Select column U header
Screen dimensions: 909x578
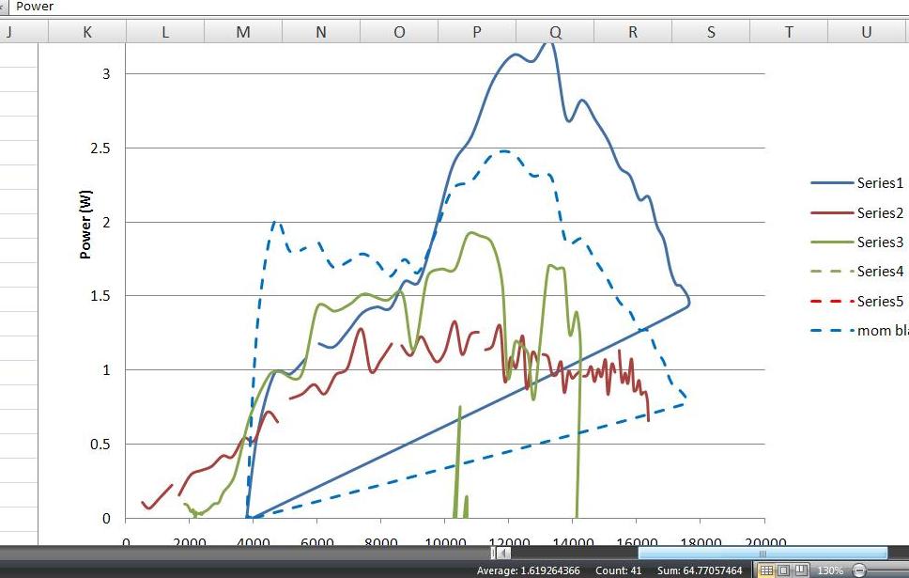coord(867,32)
